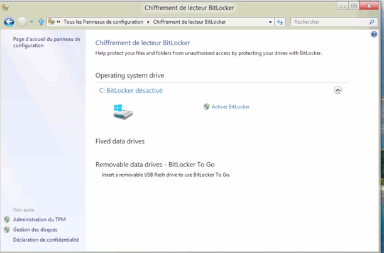Collapse the C: drive section chevron
This screenshot has width=384, height=253.
click(337, 90)
